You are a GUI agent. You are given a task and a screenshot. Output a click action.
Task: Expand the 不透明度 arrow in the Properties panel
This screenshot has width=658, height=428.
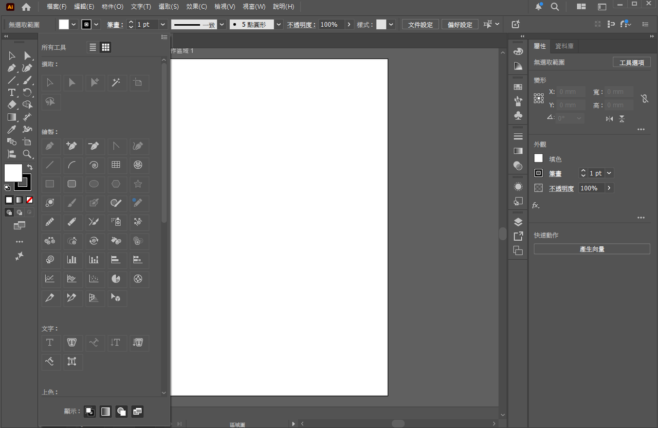(x=609, y=188)
